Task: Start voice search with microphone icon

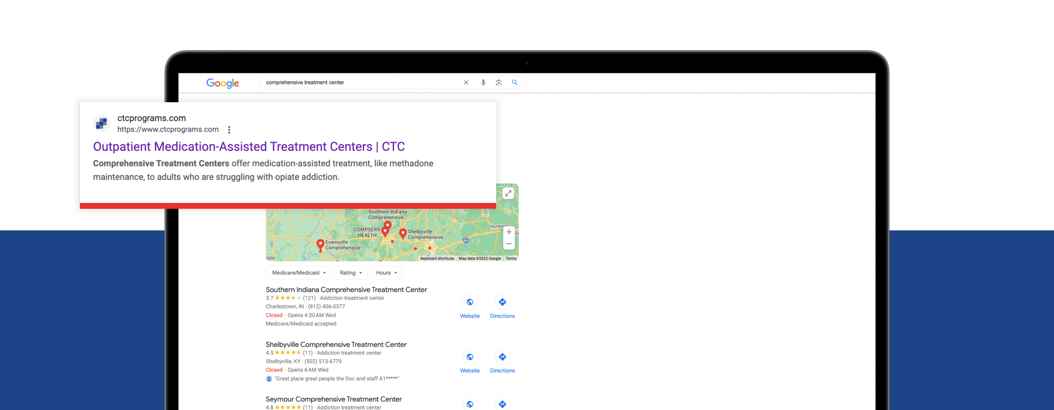Action: (x=483, y=83)
